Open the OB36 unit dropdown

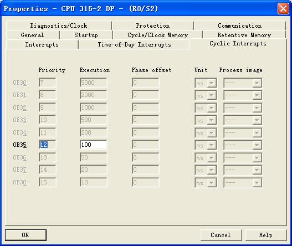(206, 158)
